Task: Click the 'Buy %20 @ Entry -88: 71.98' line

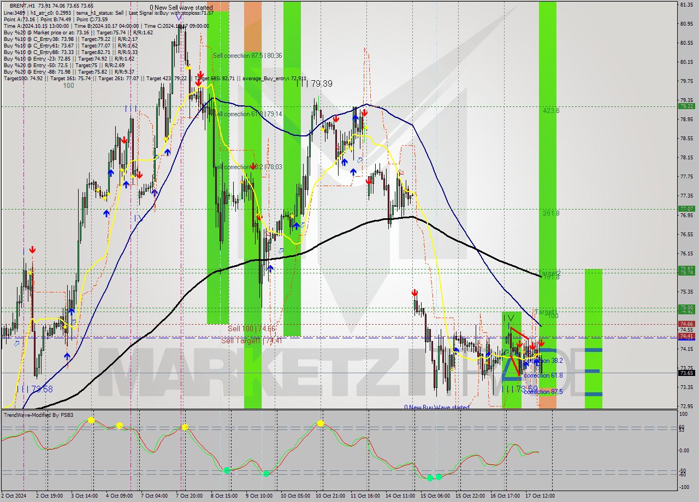Action: pos(37,71)
